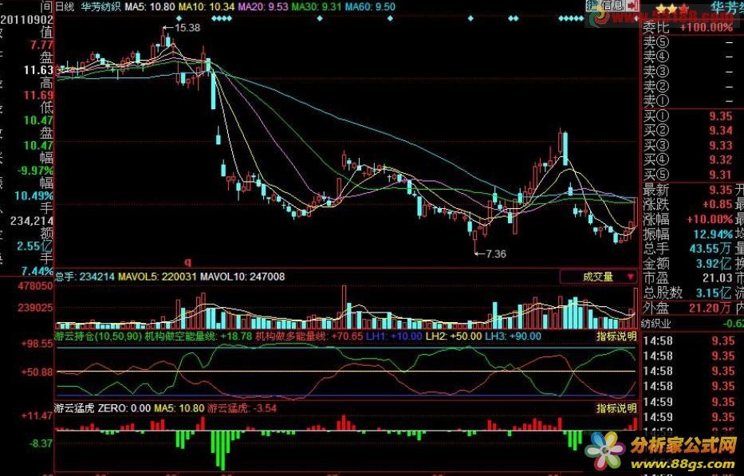
Task: Click the red q marker below the candlestick chart
Action: [x=187, y=262]
